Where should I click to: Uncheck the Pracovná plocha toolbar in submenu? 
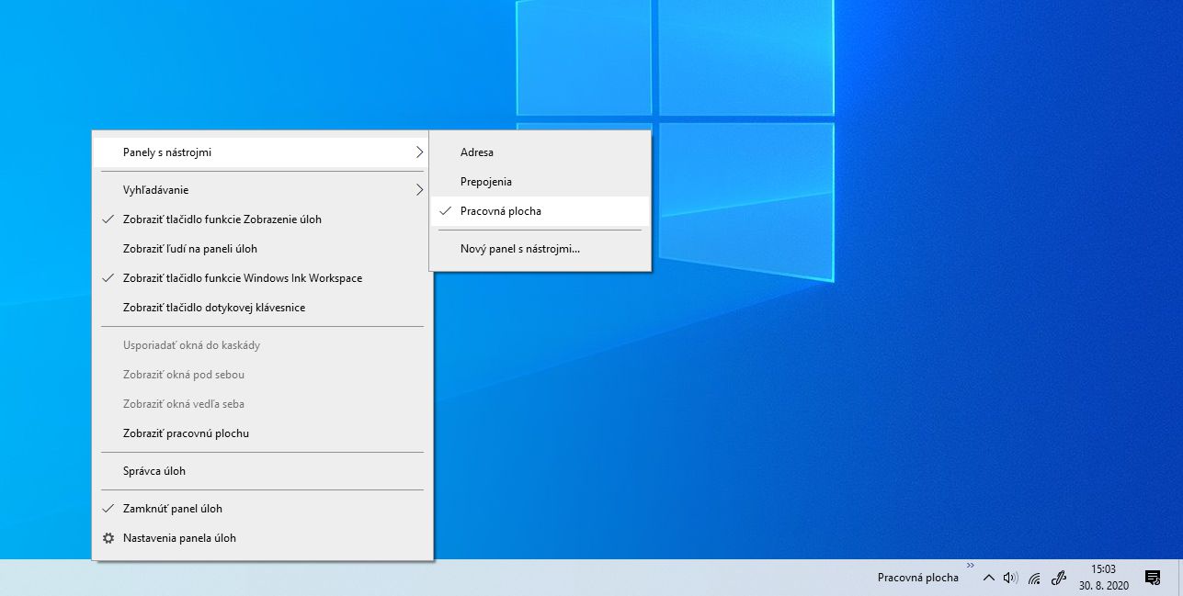pos(540,211)
